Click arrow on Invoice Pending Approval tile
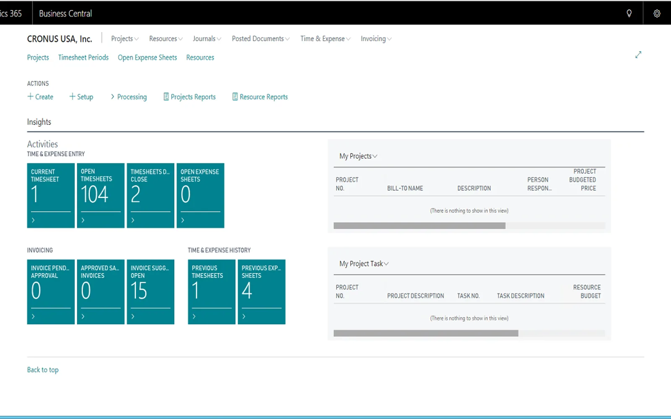This screenshot has height=419, width=671. pos(33,316)
